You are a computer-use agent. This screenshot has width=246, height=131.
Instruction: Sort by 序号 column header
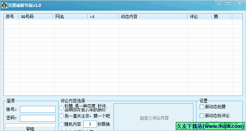point(11,17)
